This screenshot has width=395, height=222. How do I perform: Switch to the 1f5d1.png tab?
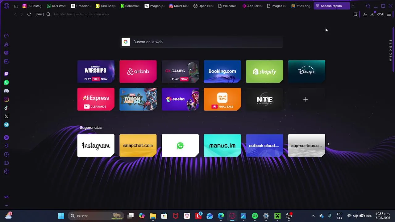pos(301,6)
